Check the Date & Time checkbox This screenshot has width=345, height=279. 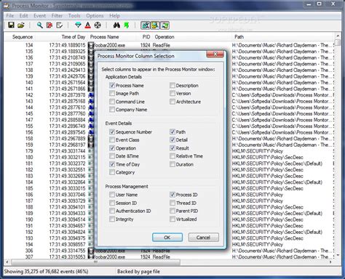(112, 156)
